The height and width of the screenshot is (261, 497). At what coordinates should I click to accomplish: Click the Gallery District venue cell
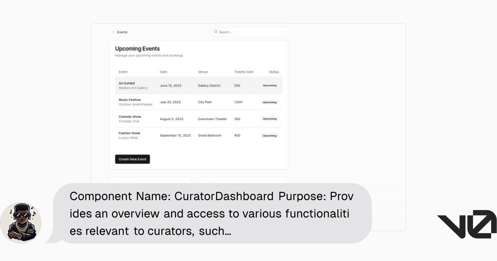pyautogui.click(x=209, y=85)
